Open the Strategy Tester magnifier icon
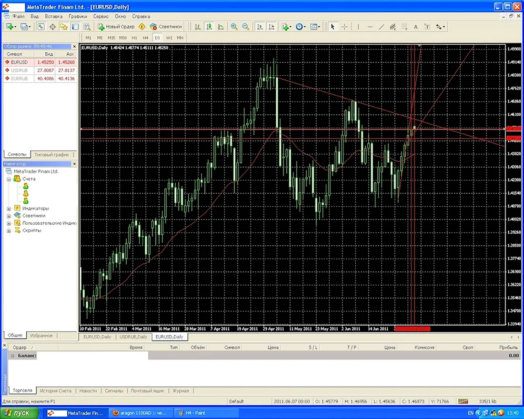The width and height of the screenshot is (524, 419). [x=87, y=27]
